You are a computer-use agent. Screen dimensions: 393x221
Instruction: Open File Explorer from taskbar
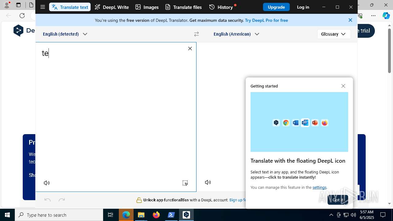pos(141,215)
